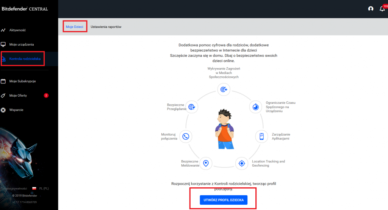388x210 pixels.
Task: Click the screen time limit timer icon
Action: click(x=256, y=107)
